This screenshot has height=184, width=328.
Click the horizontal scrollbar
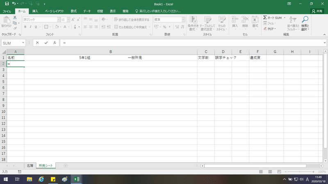(255, 166)
